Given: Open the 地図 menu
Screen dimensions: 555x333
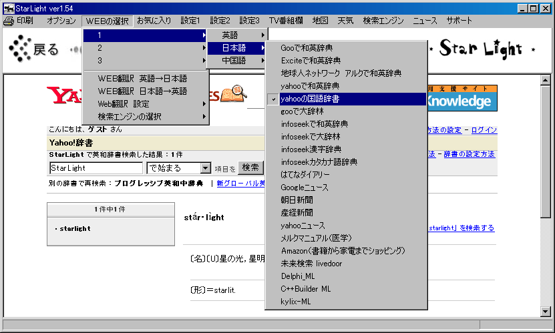Looking at the screenshot, I should (x=321, y=21).
